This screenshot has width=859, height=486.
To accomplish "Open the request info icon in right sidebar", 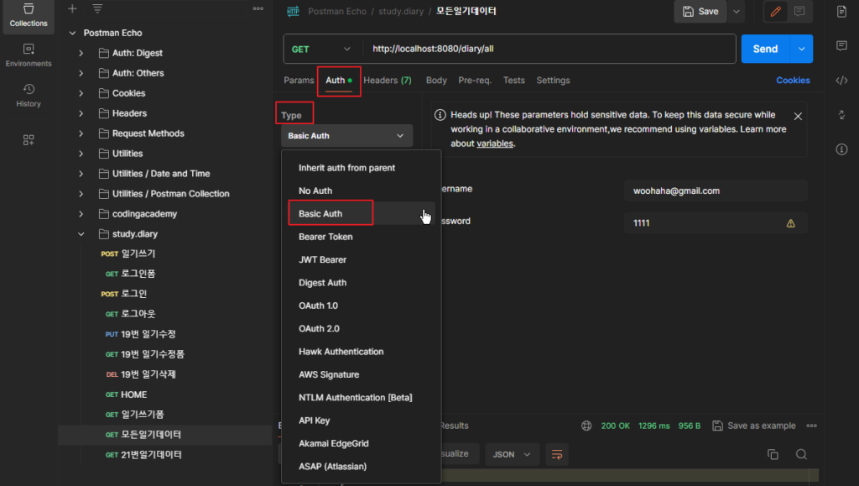I will point(842,149).
